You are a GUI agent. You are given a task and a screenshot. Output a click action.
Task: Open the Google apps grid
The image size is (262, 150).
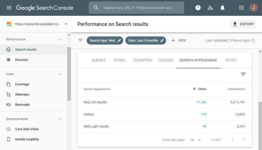pyautogui.click(x=241, y=8)
